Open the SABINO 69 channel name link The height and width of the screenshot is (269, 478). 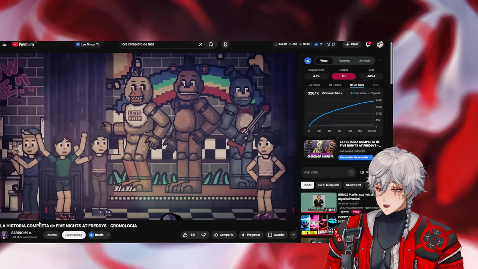coord(20,233)
